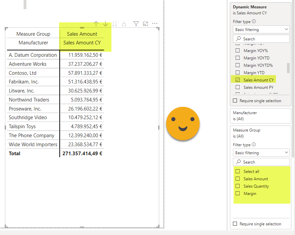
Task: Check the Margin YTD checkbox
Action: point(238,73)
